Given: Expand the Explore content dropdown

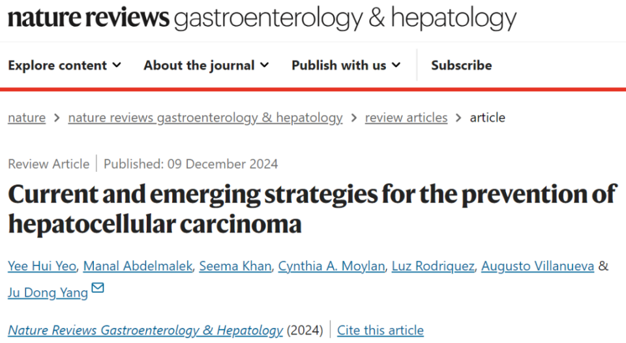Looking at the screenshot, I should tap(64, 65).
